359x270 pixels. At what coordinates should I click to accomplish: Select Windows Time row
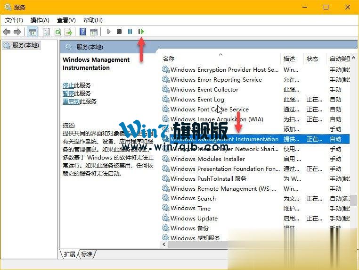coord(255,208)
